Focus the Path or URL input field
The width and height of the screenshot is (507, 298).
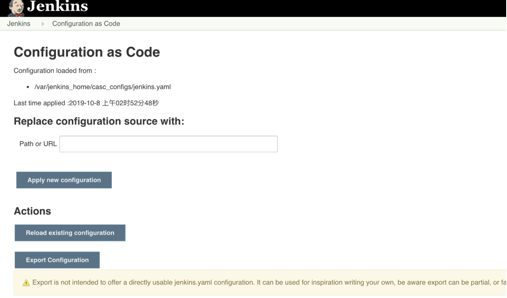point(168,144)
